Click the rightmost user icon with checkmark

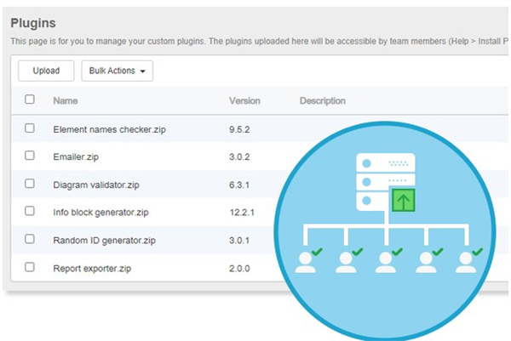[x=465, y=261]
